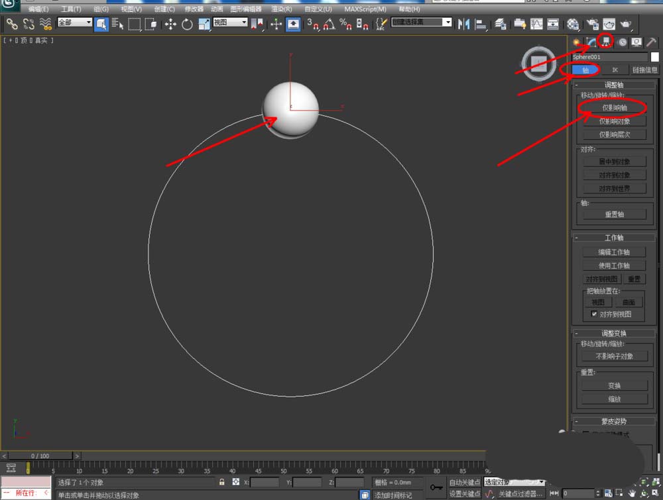The image size is (663, 500).
Task: Click the white object color swatch
Action: click(x=654, y=57)
